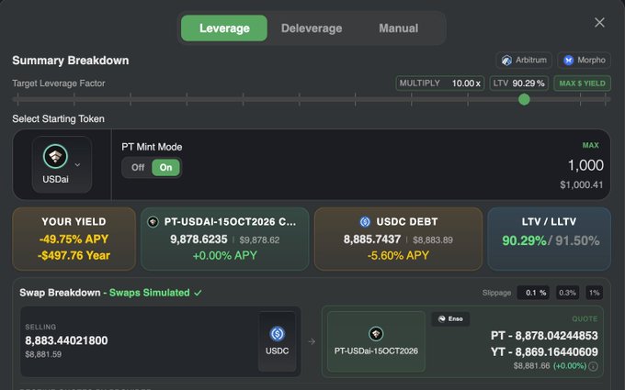This screenshot has width=625, height=390.
Task: Click the LTV / LLTV card
Action: (549, 239)
